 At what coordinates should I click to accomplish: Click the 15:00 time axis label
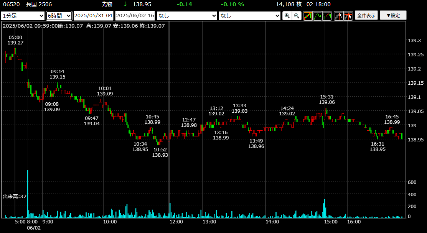331,222
